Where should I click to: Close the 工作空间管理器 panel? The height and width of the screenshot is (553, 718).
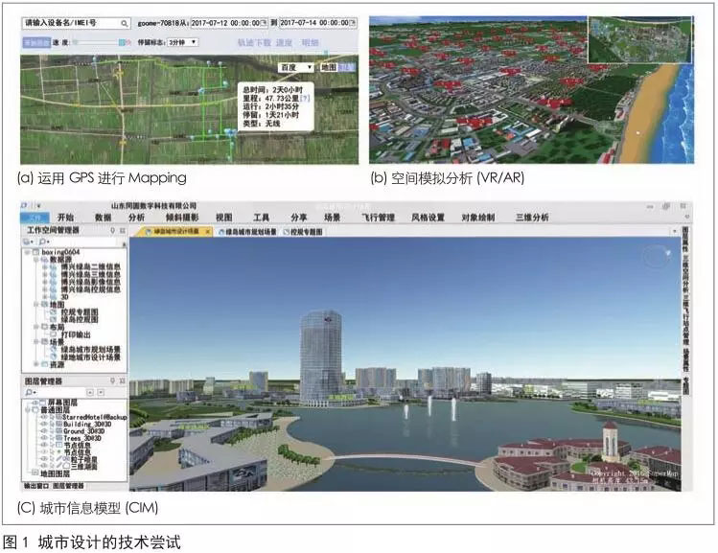point(123,230)
